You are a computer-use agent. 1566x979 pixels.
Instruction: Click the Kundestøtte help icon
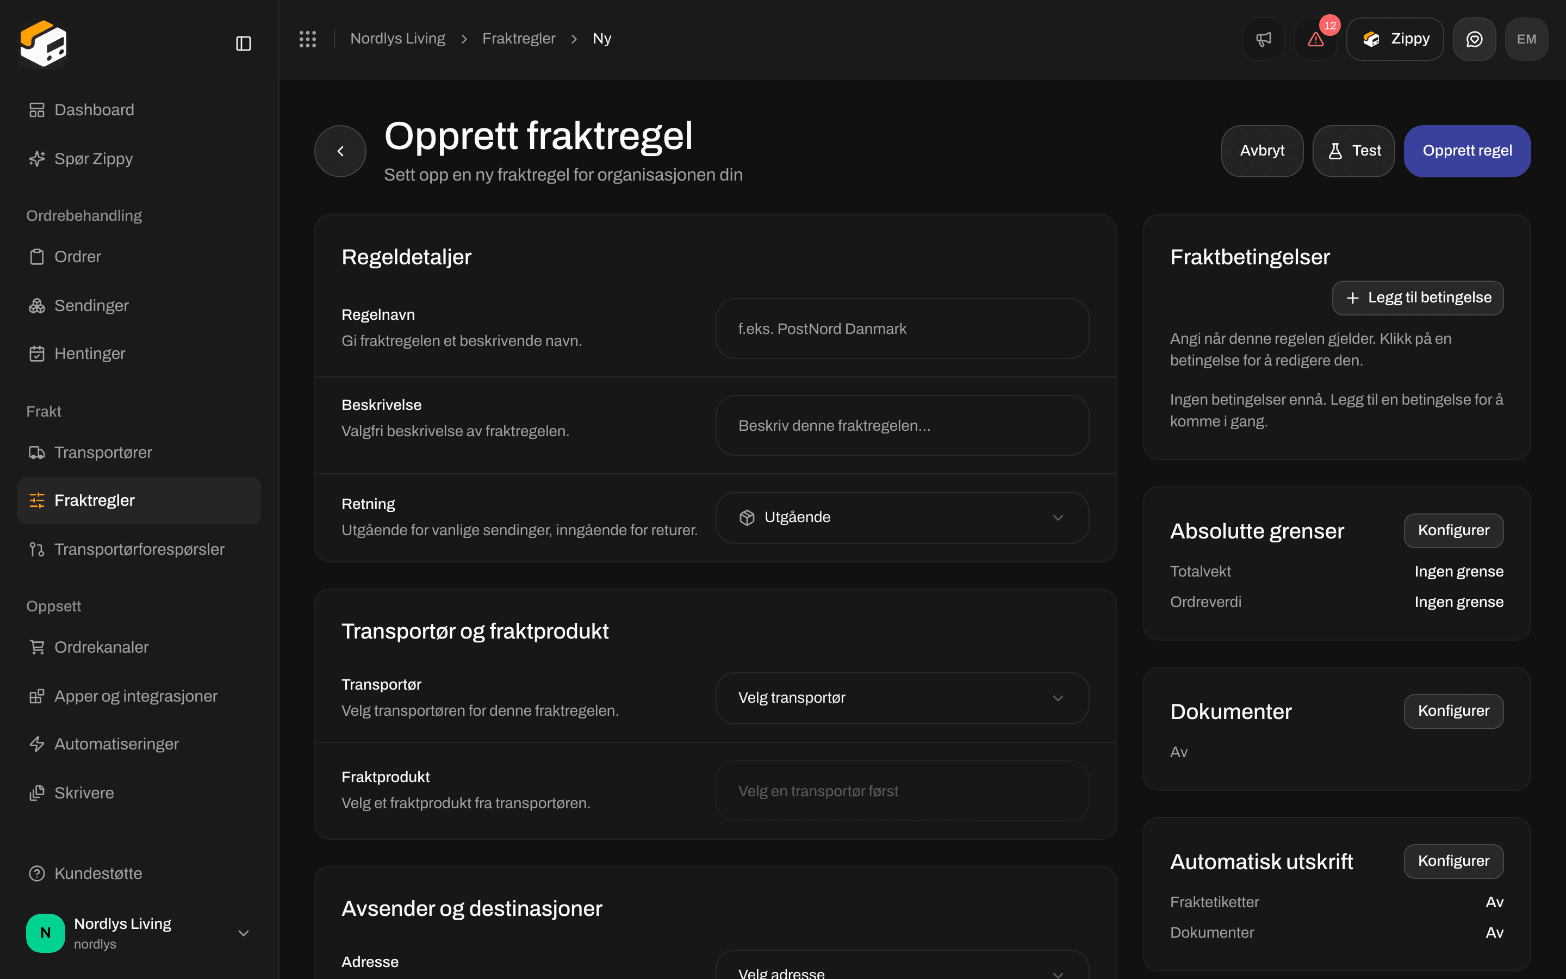pos(37,873)
